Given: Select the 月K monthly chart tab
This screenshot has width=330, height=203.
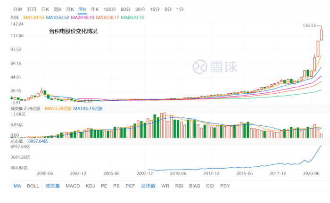Looking at the screenshot, I should (70, 9).
